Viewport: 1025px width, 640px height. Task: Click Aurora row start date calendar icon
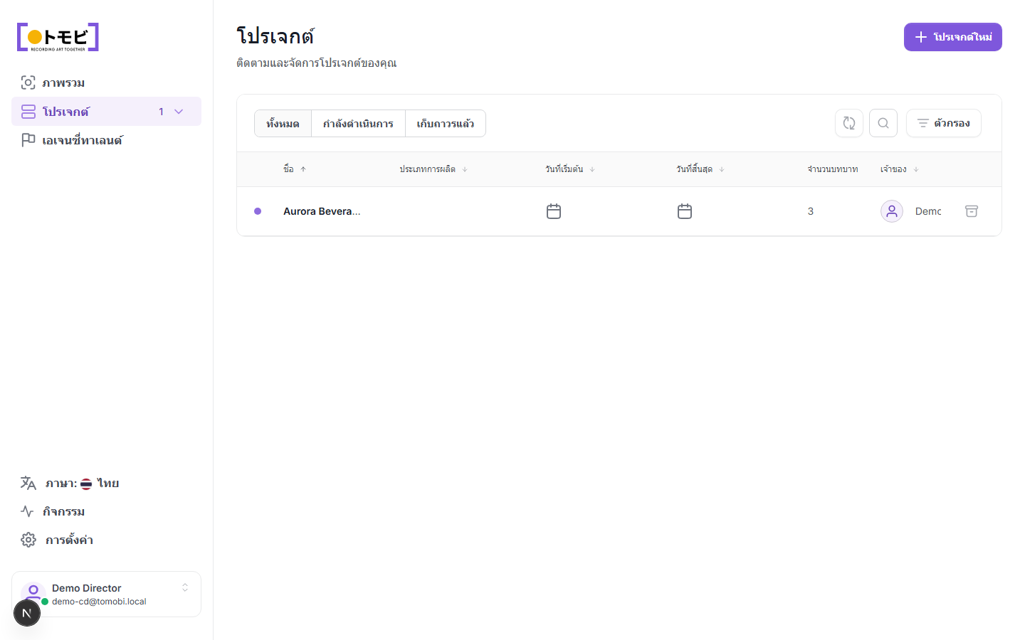tap(554, 211)
